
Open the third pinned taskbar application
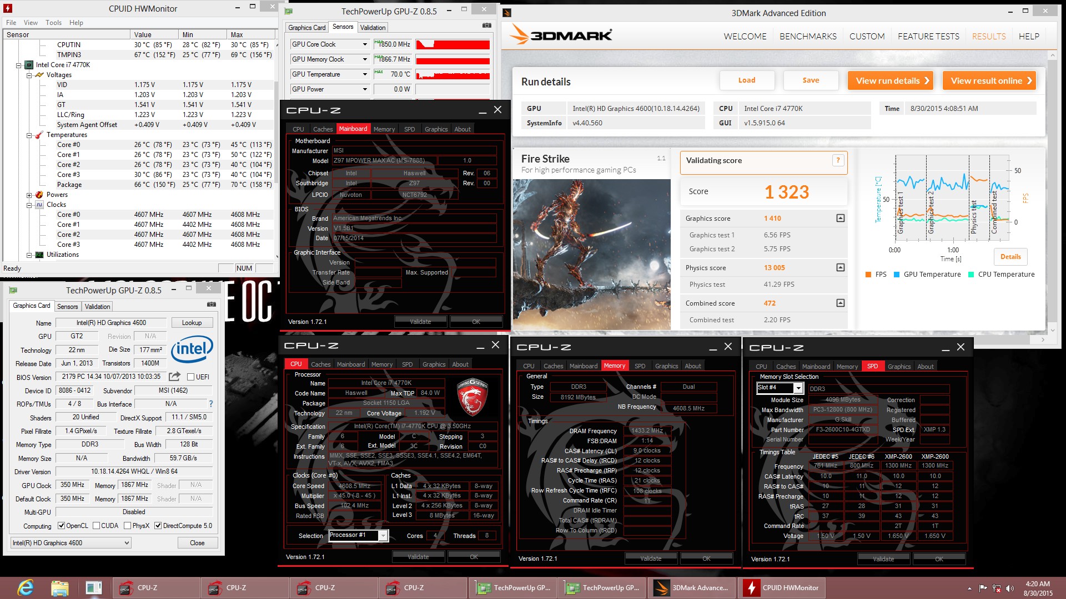(93, 588)
